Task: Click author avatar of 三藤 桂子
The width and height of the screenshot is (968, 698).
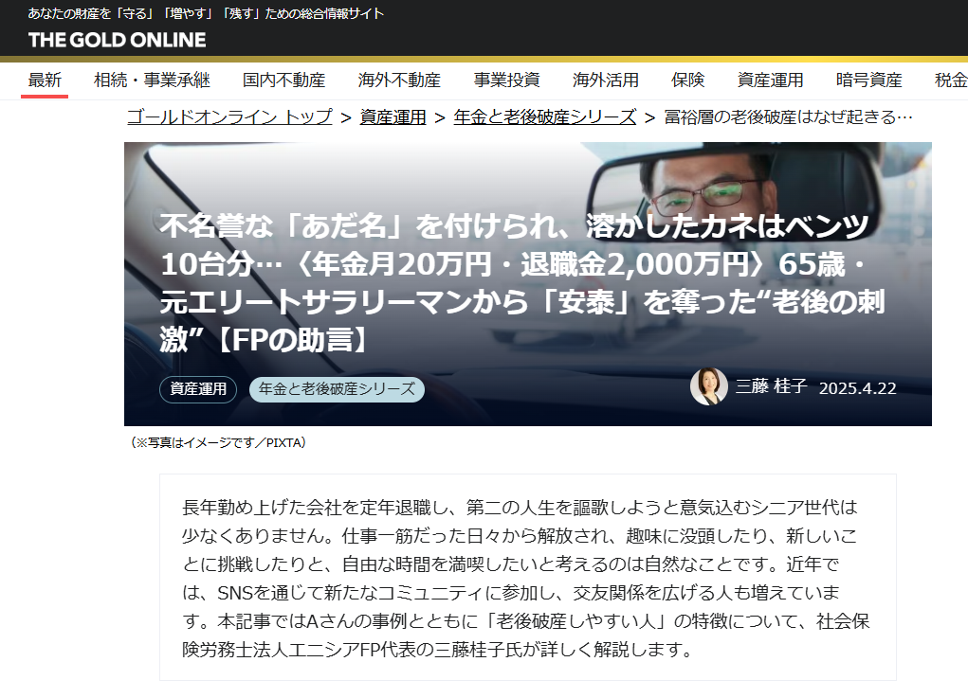Action: coord(709,386)
